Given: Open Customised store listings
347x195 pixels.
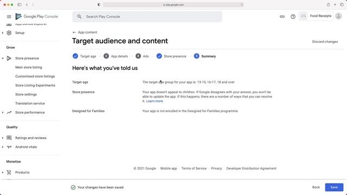Looking at the screenshot, I should pyautogui.click(x=35, y=76).
